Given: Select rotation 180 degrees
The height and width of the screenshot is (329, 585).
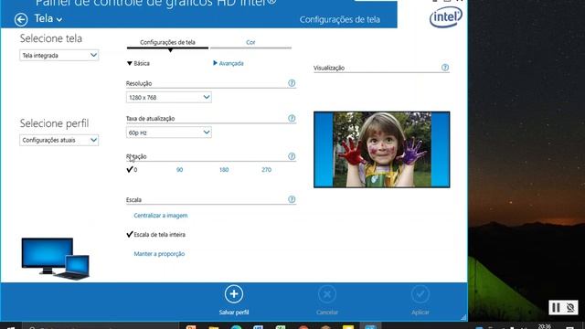Looking at the screenshot, I should (x=224, y=170).
